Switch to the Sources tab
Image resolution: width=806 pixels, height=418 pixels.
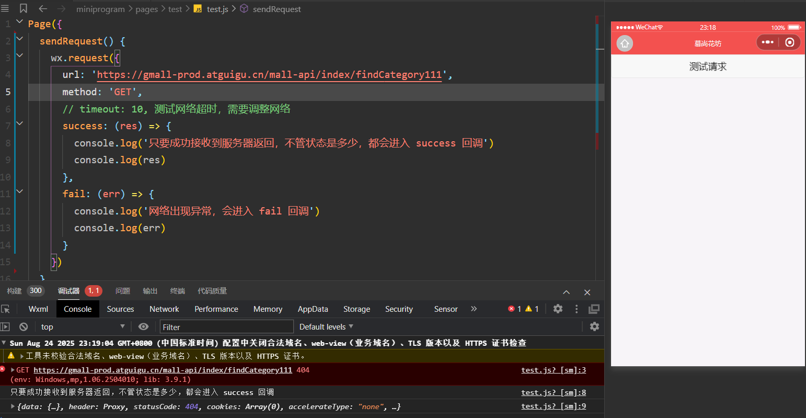coord(120,309)
